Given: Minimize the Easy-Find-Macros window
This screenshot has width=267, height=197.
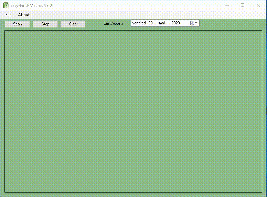Looking at the screenshot, I should 227,5.
